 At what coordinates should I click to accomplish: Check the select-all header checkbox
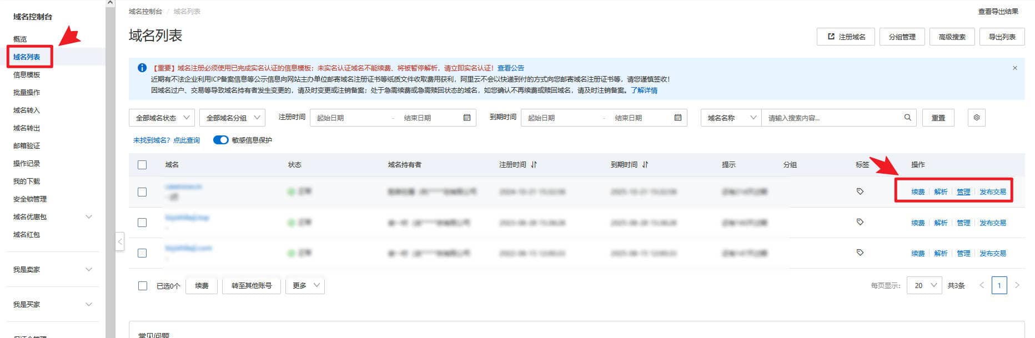click(142, 165)
